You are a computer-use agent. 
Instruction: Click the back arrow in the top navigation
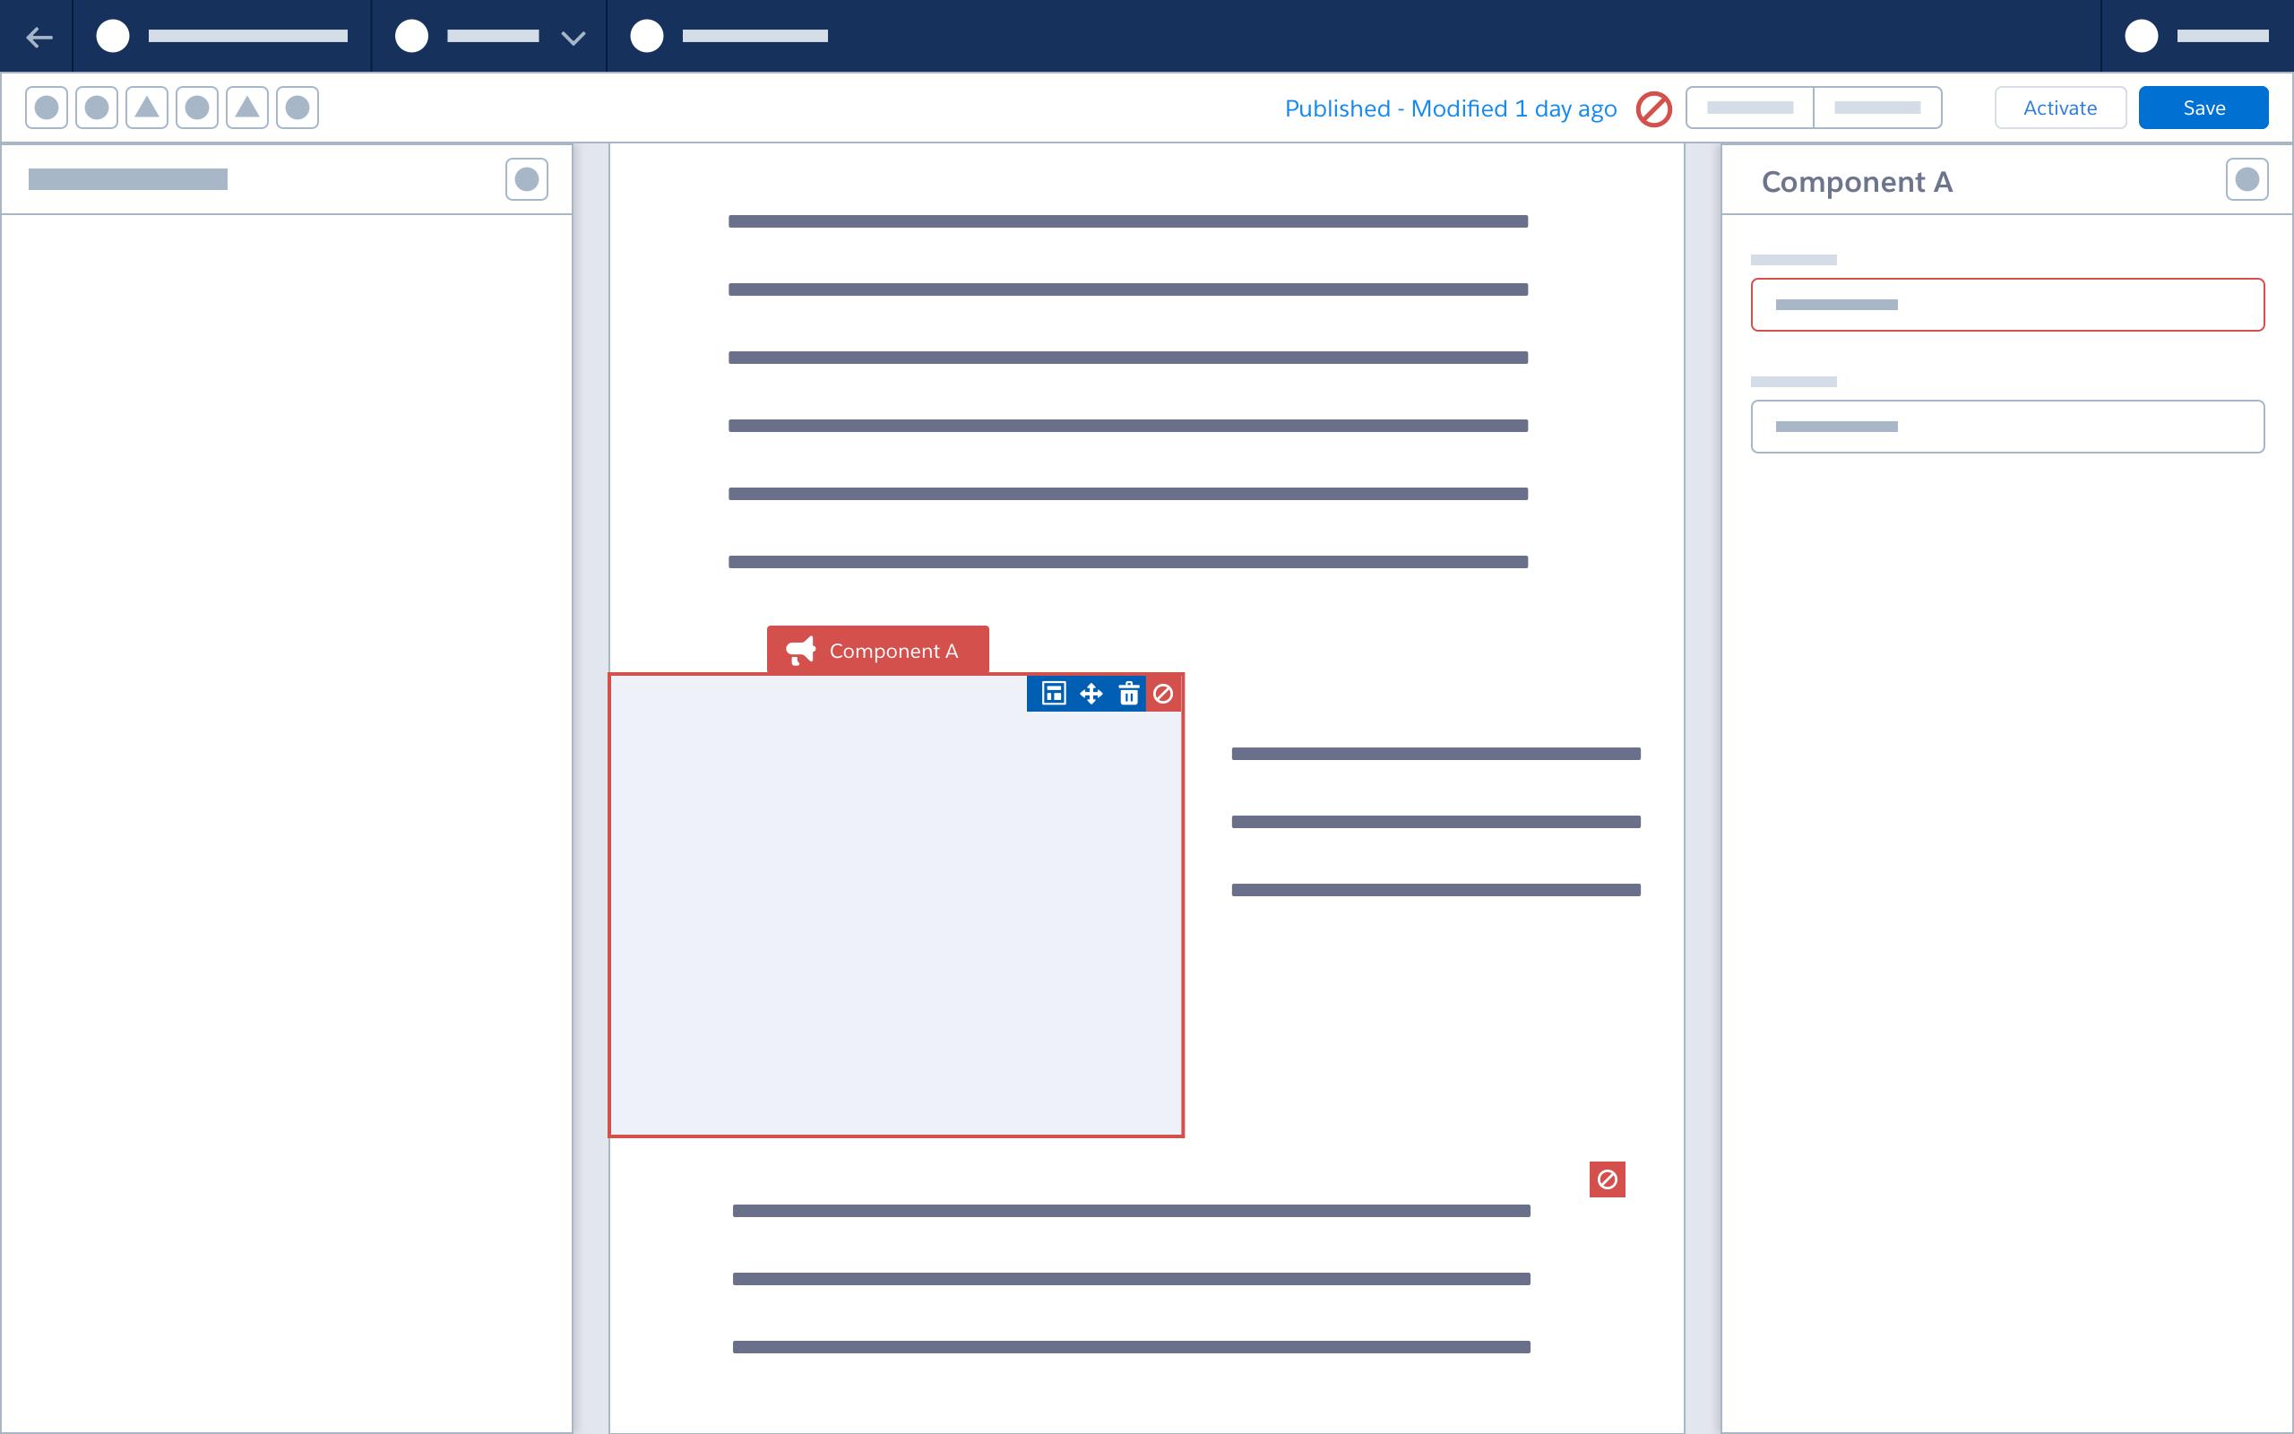39,36
